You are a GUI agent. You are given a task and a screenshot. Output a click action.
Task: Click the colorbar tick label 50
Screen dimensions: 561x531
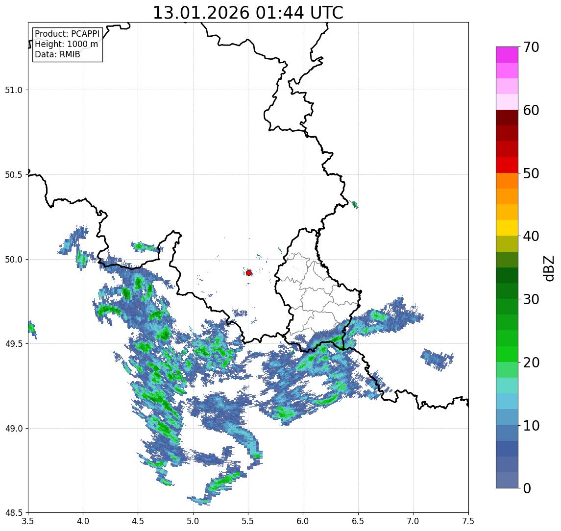pos(531,173)
